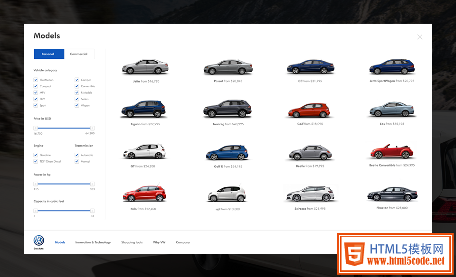Open 'Beetle from $19,995' link
Image resolution: width=456 pixels, height=277 pixels.
pyautogui.click(x=310, y=166)
